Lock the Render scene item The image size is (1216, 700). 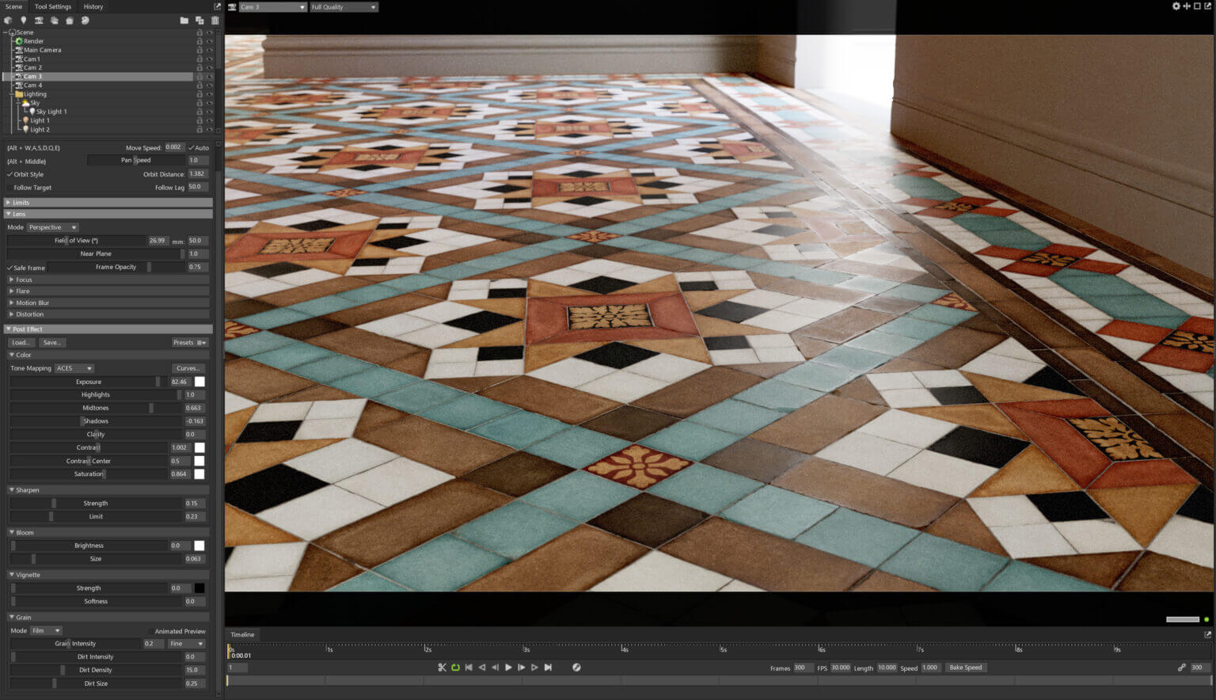click(199, 41)
